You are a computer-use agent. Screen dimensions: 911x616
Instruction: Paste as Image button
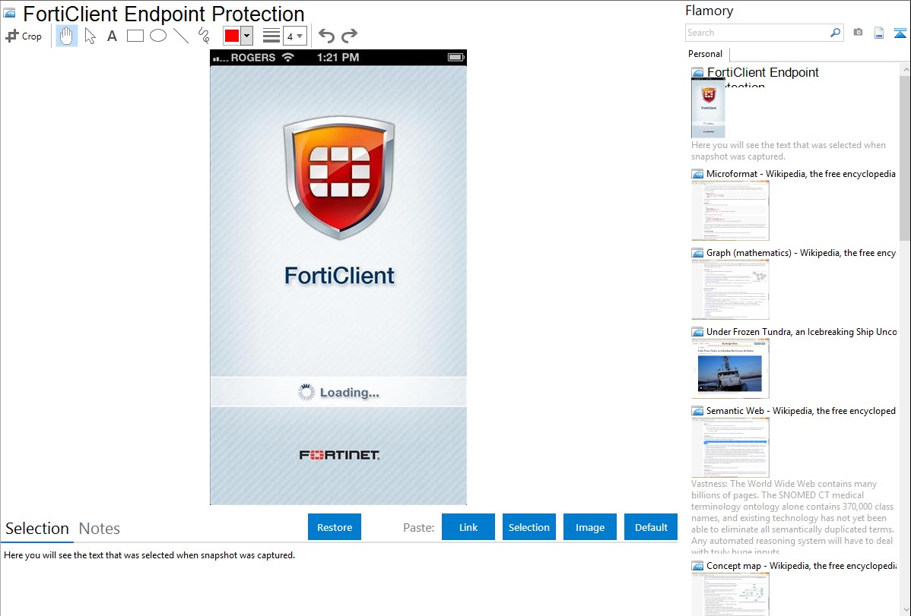click(x=589, y=527)
